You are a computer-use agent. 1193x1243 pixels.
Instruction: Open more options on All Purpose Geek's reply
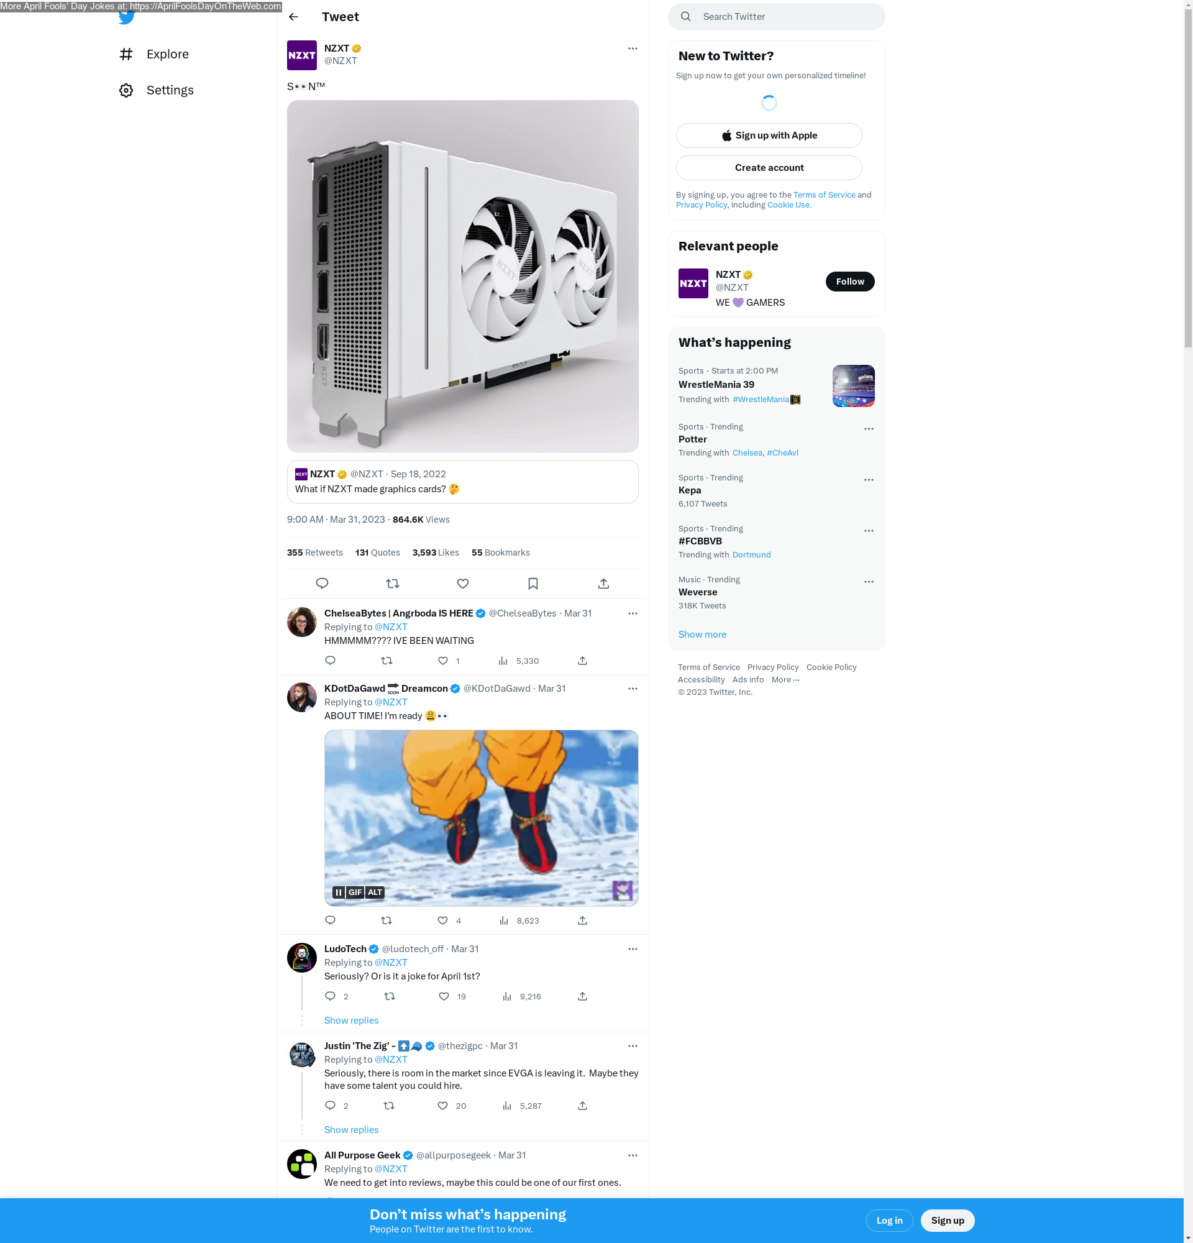[x=633, y=1155]
